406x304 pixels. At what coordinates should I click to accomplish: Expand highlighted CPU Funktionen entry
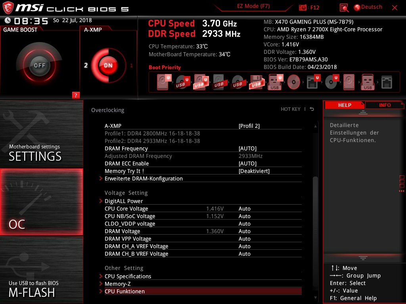point(203,291)
